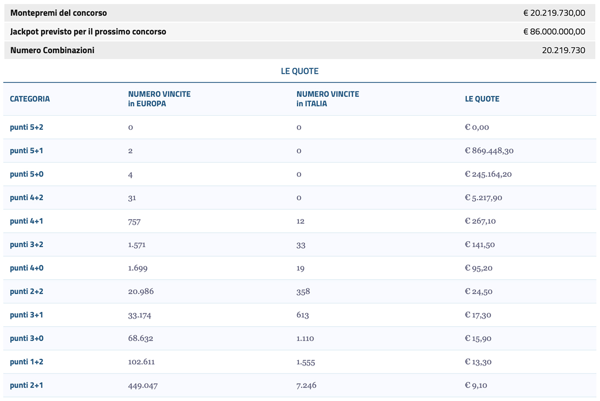Viewport: 600px width, 401px height.
Task: Click the punti 5+0 category link
Action: [25, 174]
